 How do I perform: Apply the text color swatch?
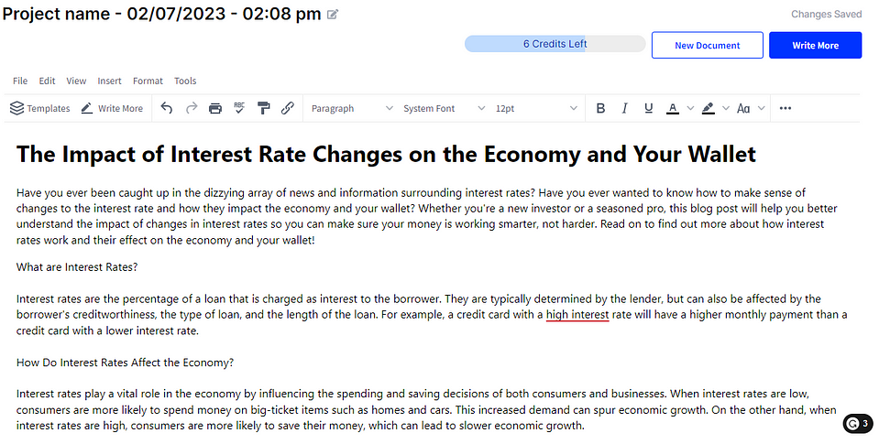pos(672,108)
